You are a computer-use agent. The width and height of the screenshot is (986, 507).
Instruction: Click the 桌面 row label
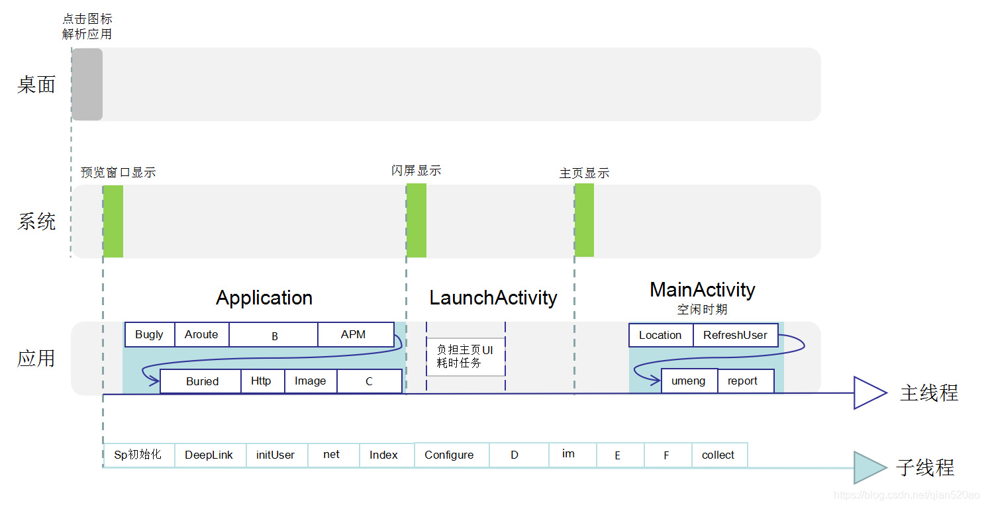36,85
